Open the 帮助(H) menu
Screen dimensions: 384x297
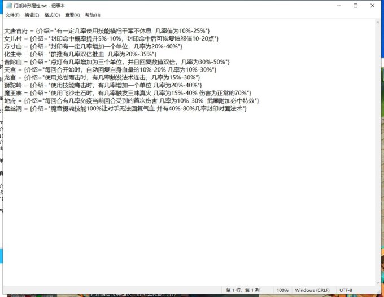point(93,15)
